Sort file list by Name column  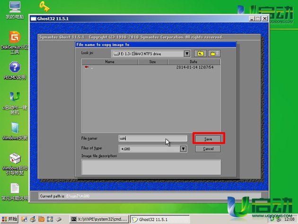pyautogui.click(x=110, y=62)
